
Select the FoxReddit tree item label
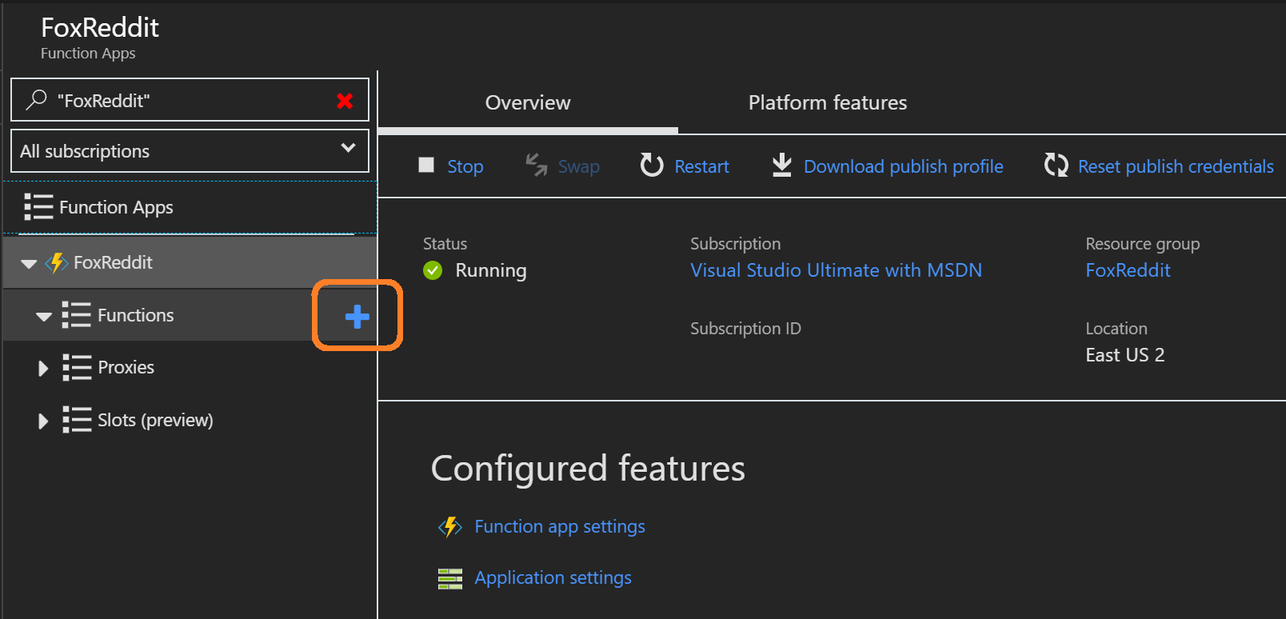(x=113, y=262)
